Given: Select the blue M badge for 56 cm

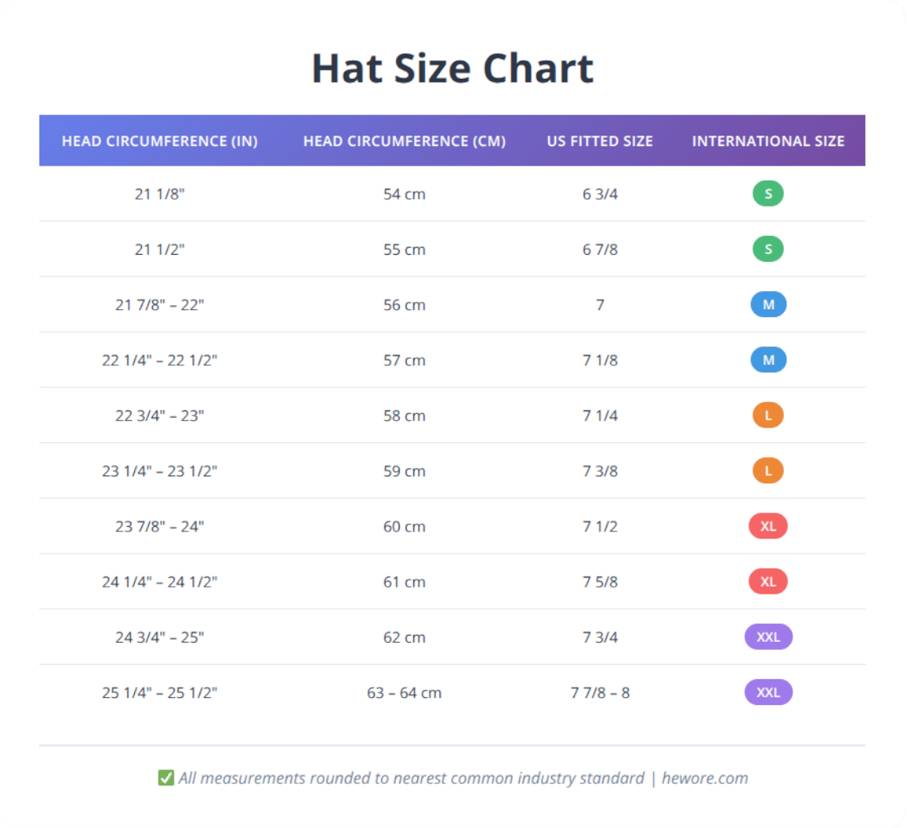Looking at the screenshot, I should (767, 304).
